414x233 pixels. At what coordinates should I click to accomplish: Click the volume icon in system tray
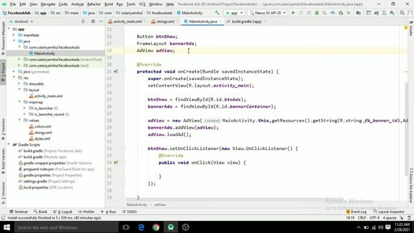380,227
